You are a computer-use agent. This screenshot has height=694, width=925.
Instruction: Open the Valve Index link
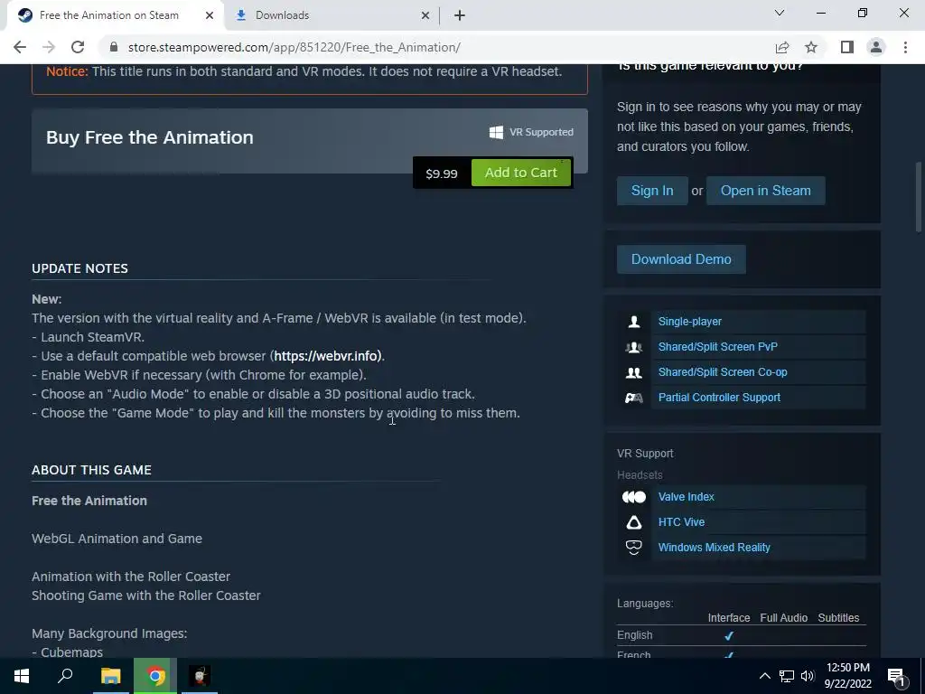(x=687, y=497)
